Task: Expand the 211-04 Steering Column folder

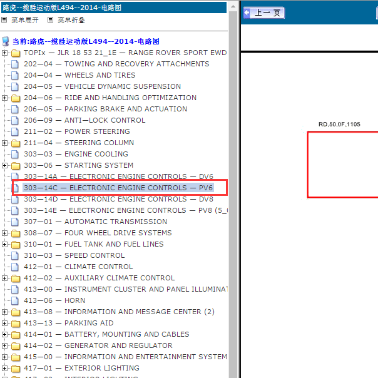Action: pos(4,143)
